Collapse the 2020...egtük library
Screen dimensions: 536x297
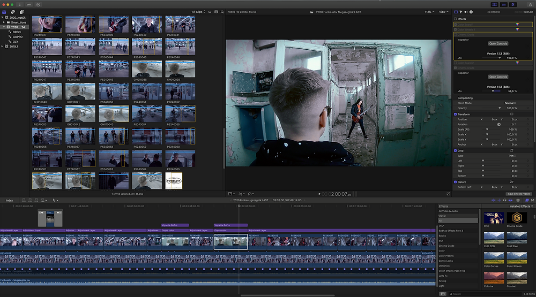click(x=2, y=18)
